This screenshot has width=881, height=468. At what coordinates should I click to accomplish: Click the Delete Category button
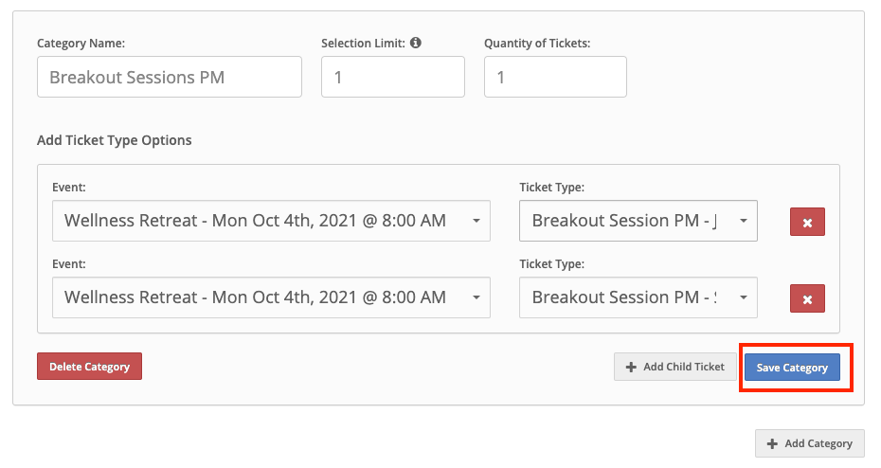tap(89, 367)
